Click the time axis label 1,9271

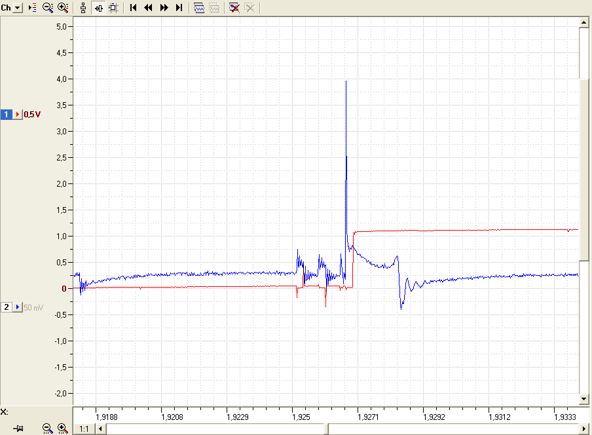point(368,417)
